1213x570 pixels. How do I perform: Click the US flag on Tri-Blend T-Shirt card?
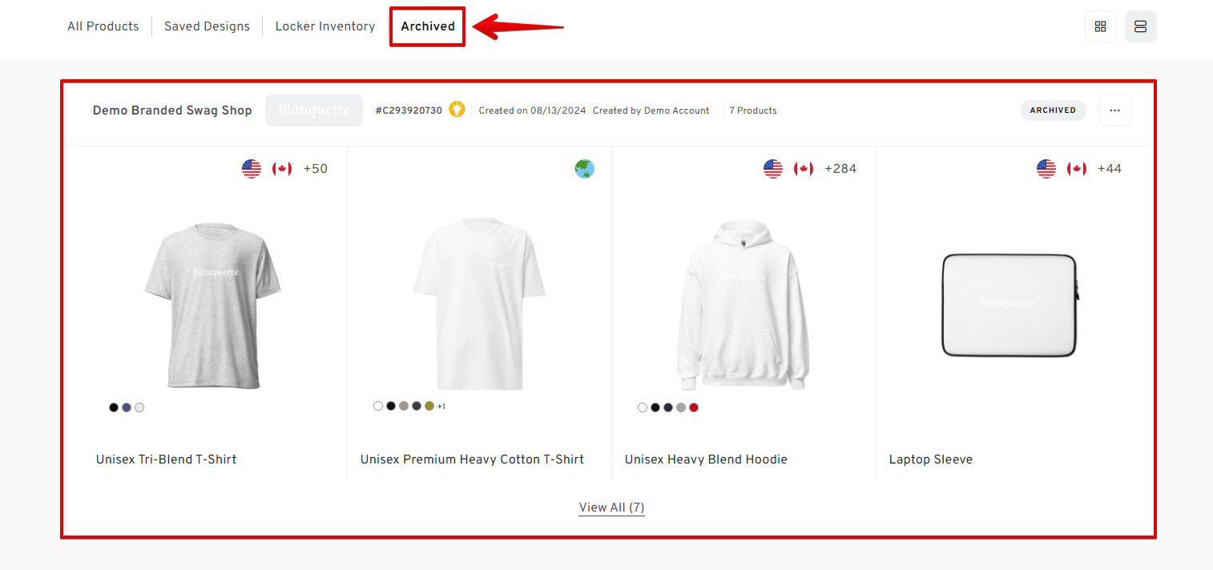252,169
